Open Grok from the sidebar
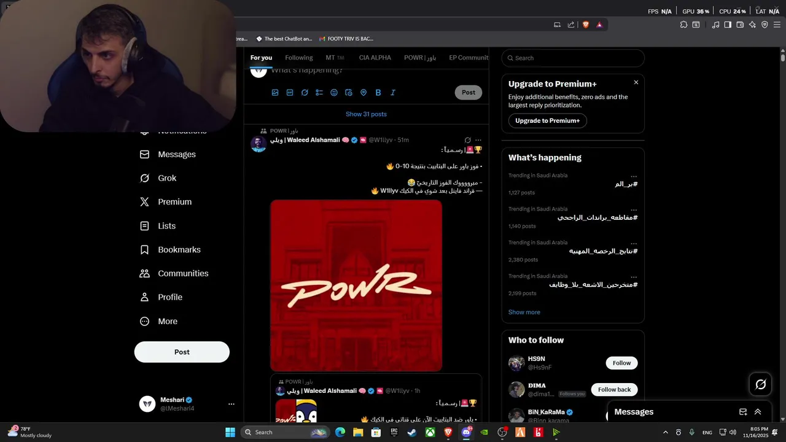786x442 pixels. 158,178
